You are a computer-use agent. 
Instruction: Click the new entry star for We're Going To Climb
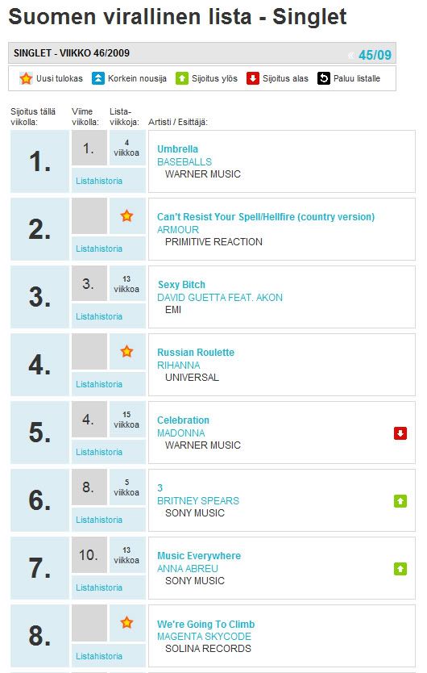pyautogui.click(x=126, y=622)
